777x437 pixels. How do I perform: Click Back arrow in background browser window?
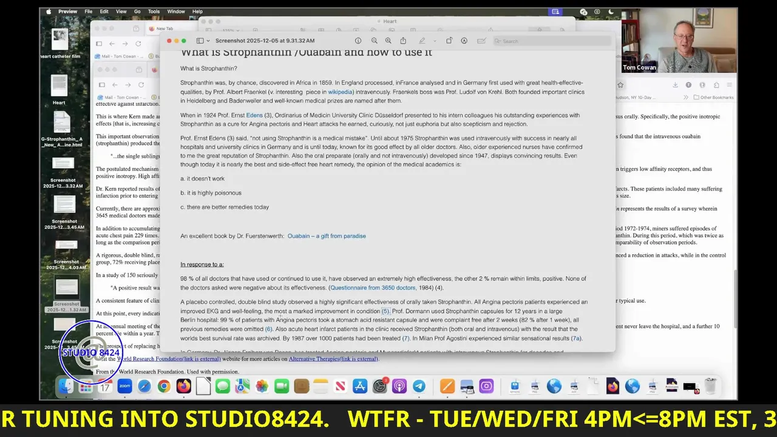point(112,44)
